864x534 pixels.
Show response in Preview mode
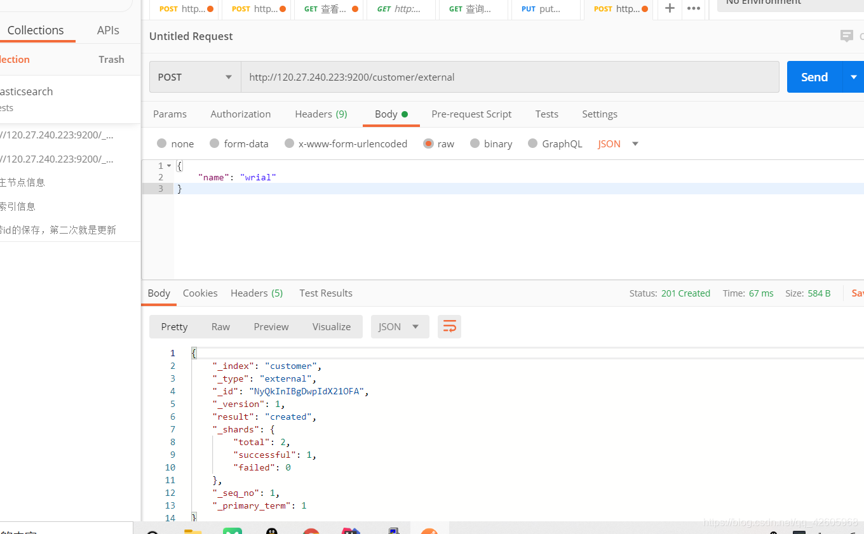[271, 326]
